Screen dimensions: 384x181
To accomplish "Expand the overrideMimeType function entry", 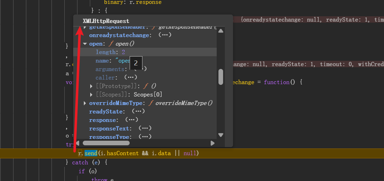I will coord(85,103).
